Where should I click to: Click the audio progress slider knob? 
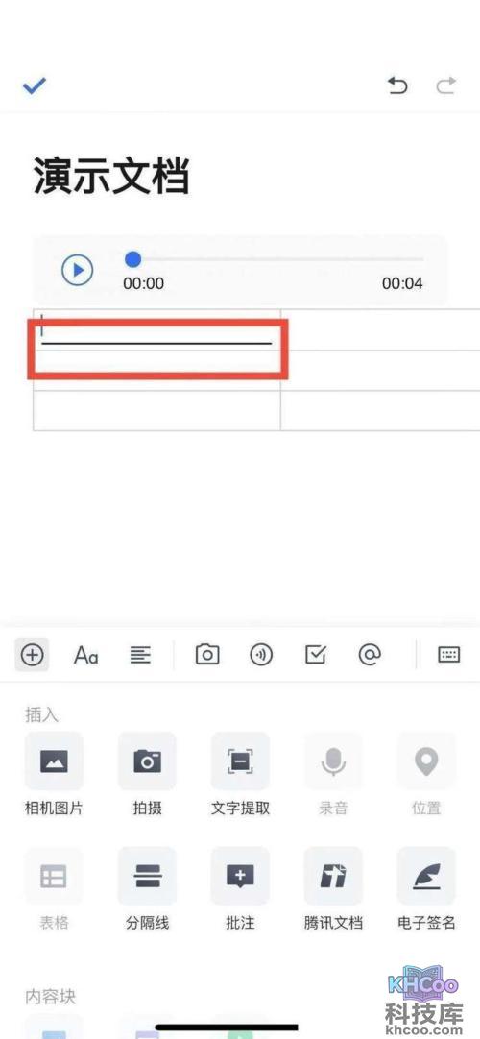(x=133, y=258)
